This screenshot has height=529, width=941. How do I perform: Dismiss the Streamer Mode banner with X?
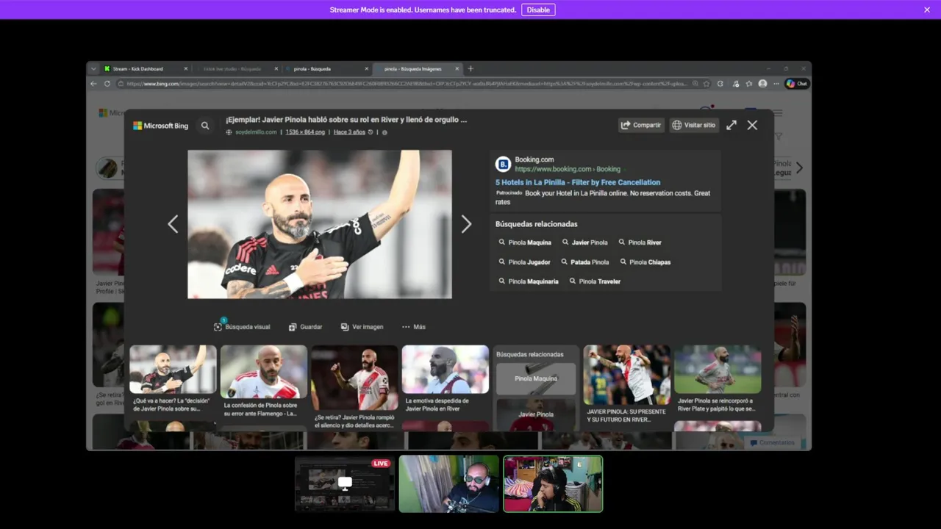927,10
